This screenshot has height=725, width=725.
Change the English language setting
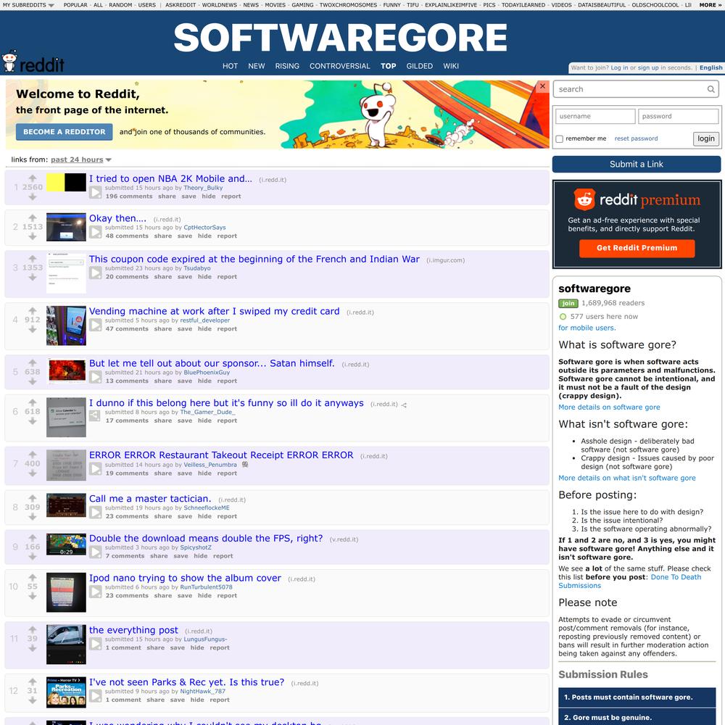coord(710,67)
